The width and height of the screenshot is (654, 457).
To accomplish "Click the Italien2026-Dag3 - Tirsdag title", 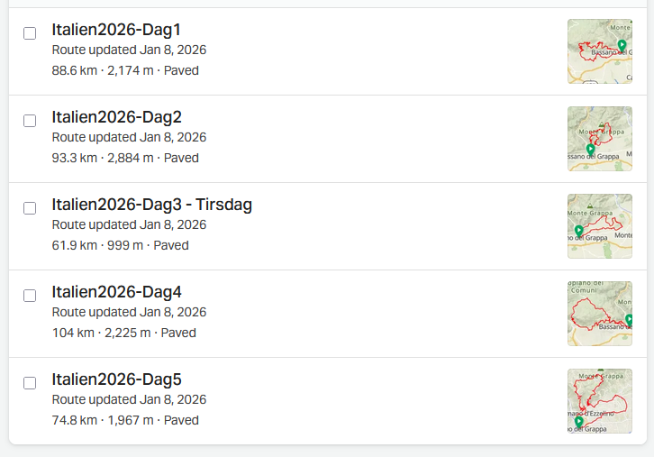I will tap(151, 205).
